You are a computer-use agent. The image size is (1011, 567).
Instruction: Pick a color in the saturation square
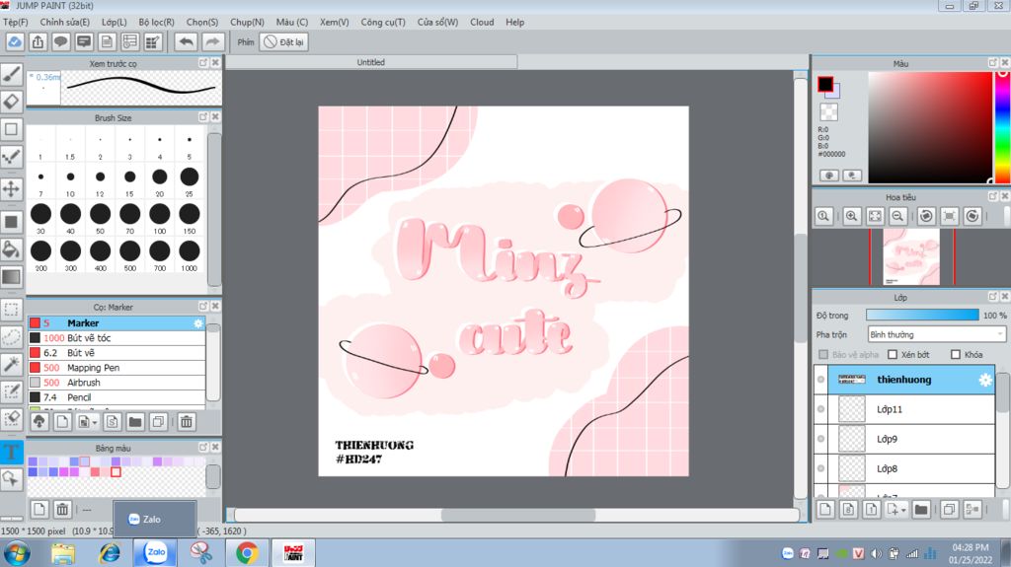(930, 127)
